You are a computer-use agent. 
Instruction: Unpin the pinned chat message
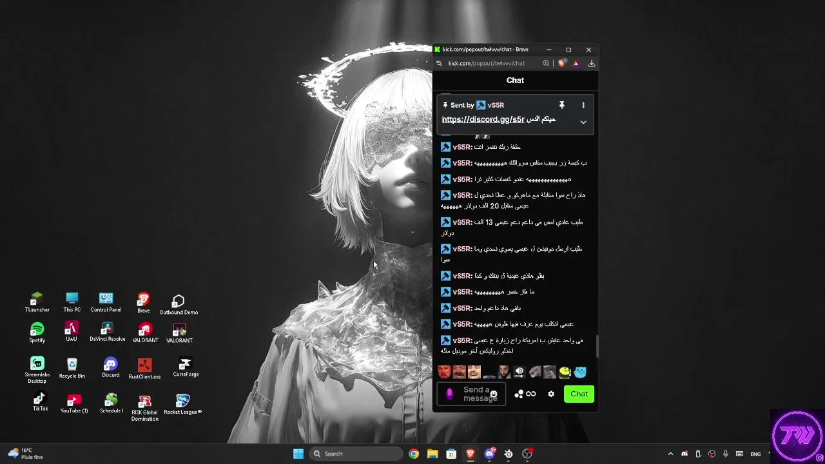tap(561, 105)
